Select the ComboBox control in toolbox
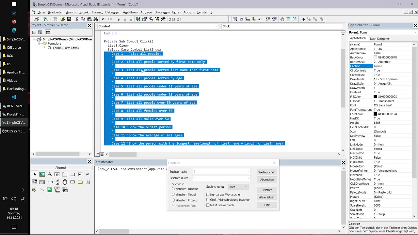 (x=34, y=182)
